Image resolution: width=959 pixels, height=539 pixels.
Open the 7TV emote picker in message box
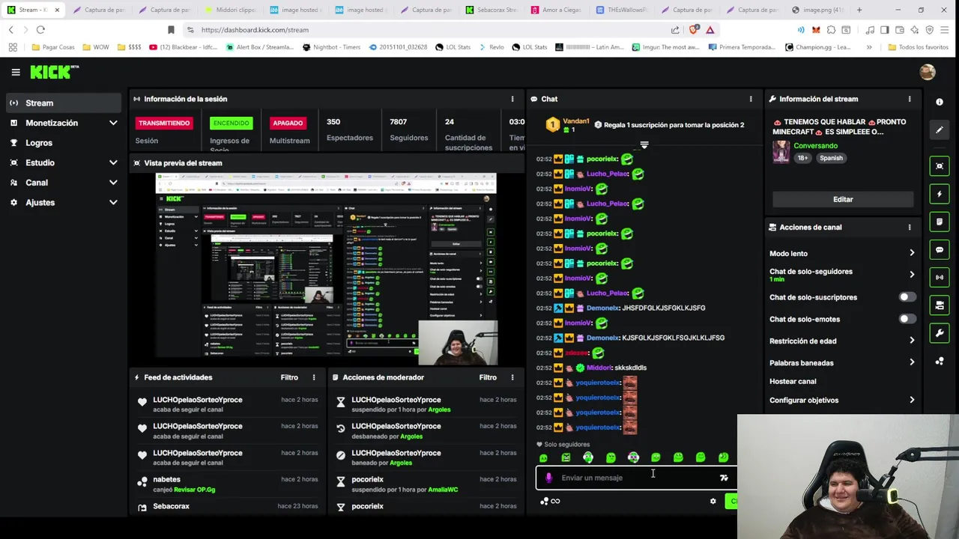coord(724,478)
